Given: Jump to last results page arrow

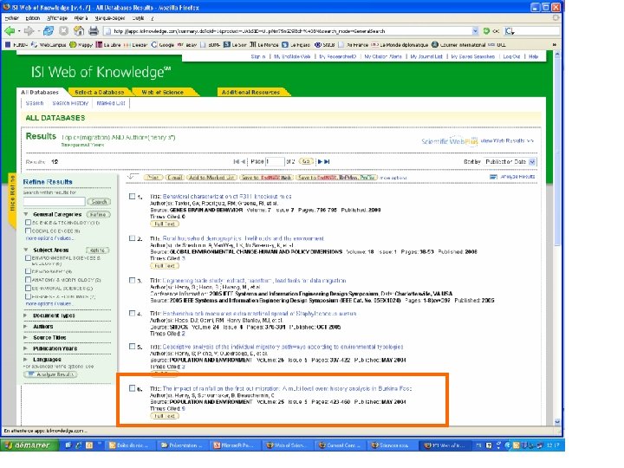Looking at the screenshot, I should click(327, 161).
